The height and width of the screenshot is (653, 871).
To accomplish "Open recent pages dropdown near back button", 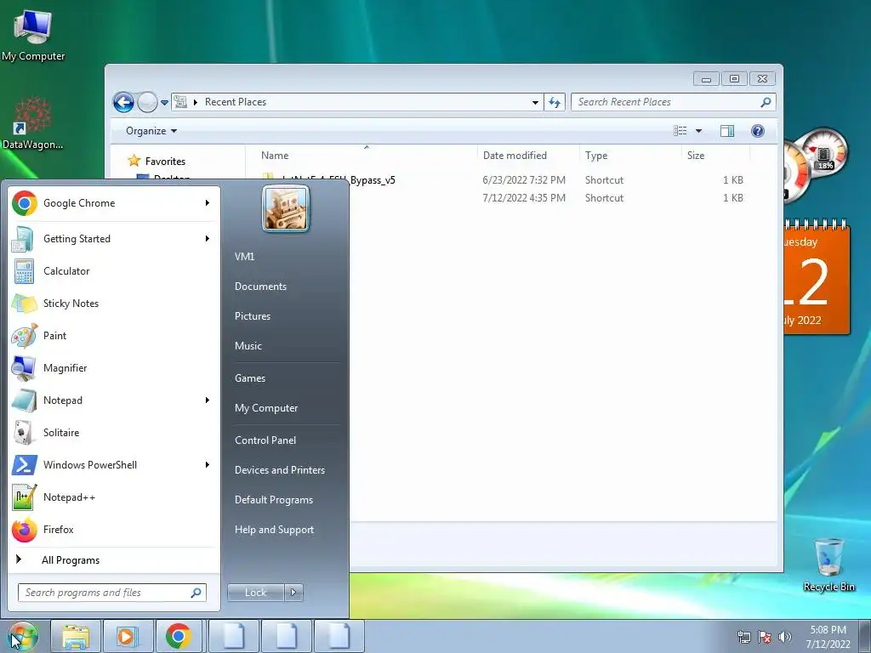I will click(164, 103).
